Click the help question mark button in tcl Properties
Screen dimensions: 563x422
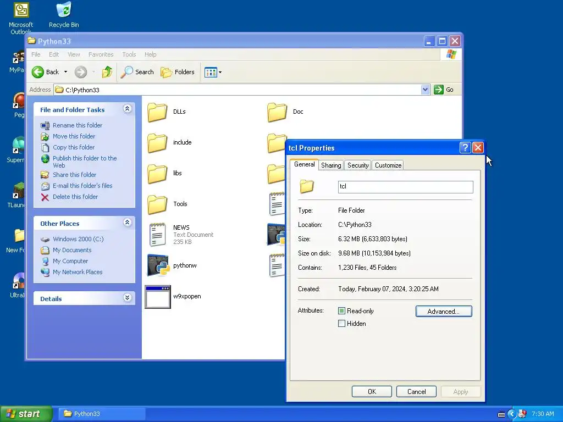465,147
